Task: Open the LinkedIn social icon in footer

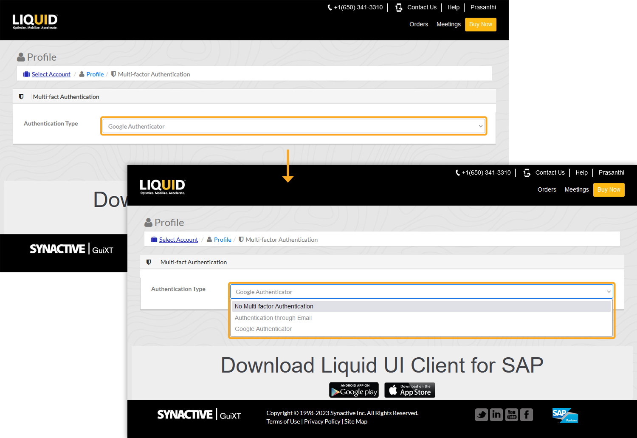Action: (496, 415)
